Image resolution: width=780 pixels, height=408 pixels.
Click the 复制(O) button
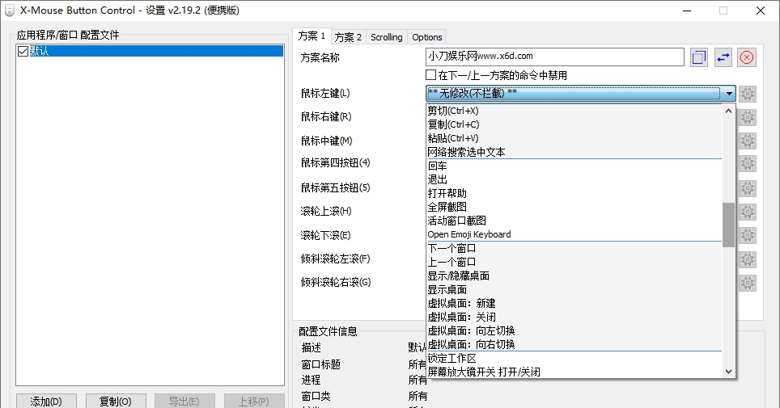(x=116, y=401)
